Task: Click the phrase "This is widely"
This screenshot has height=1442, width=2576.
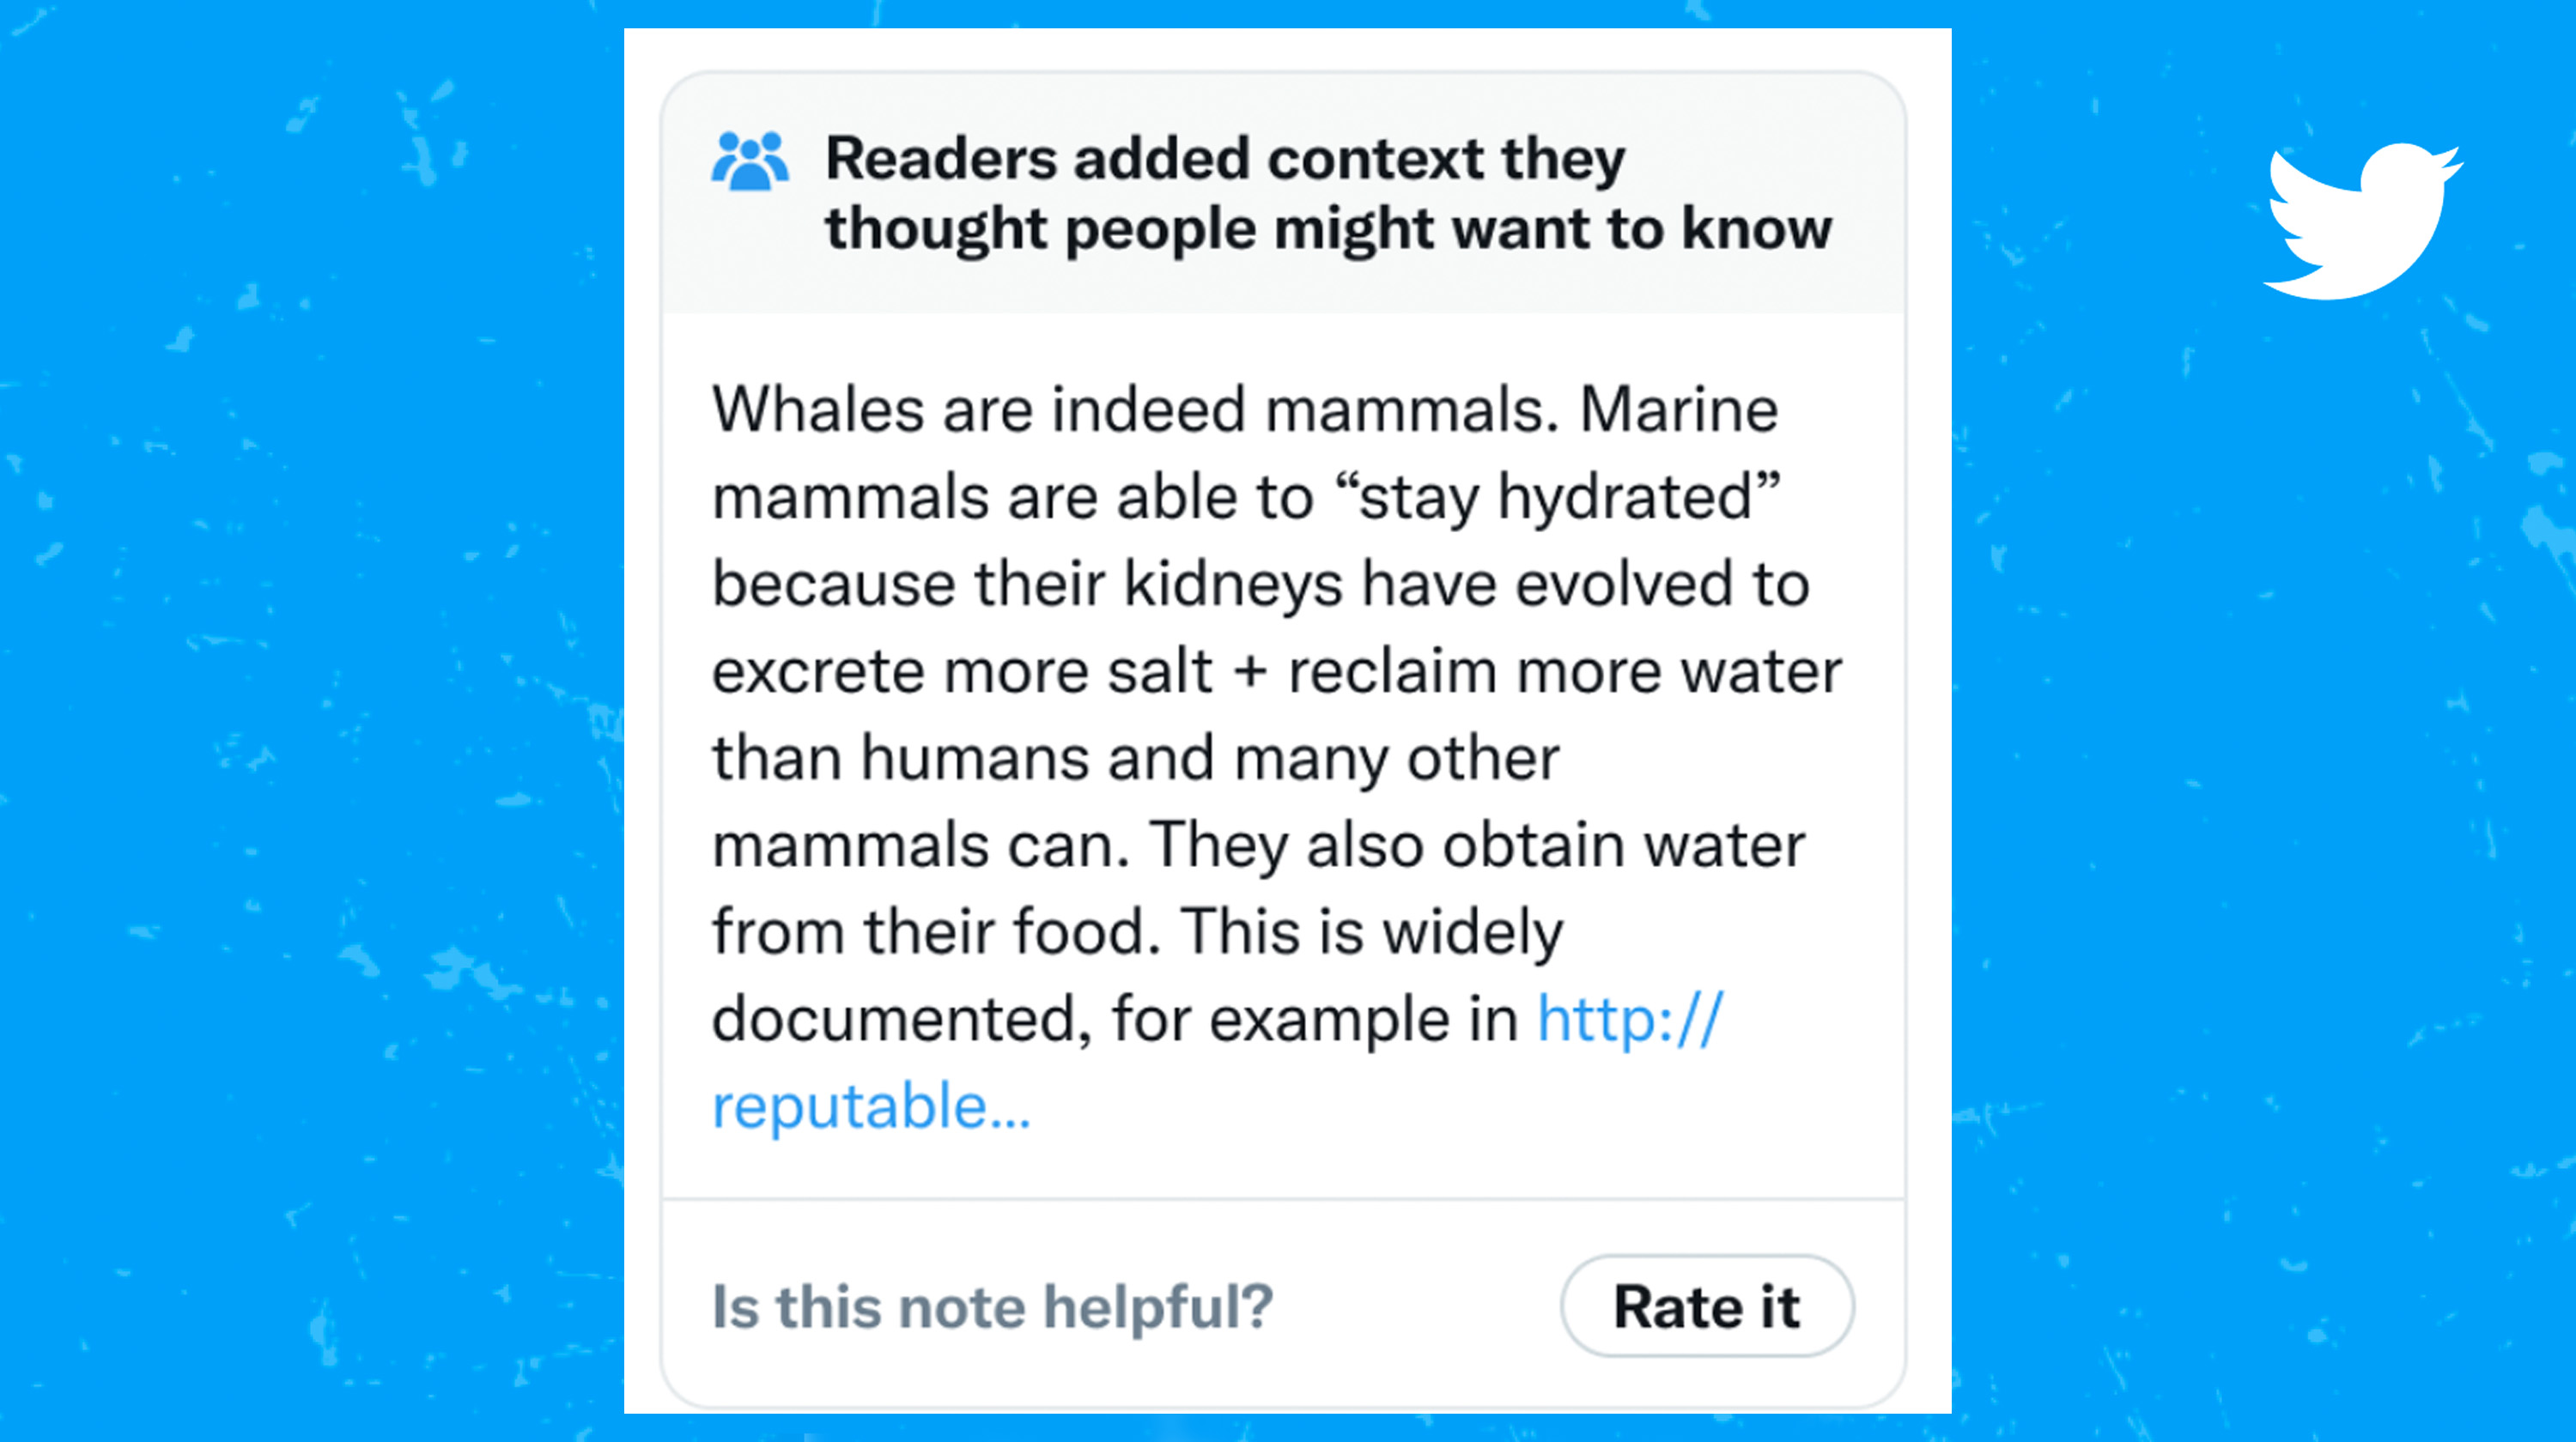Action: [x=1372, y=932]
